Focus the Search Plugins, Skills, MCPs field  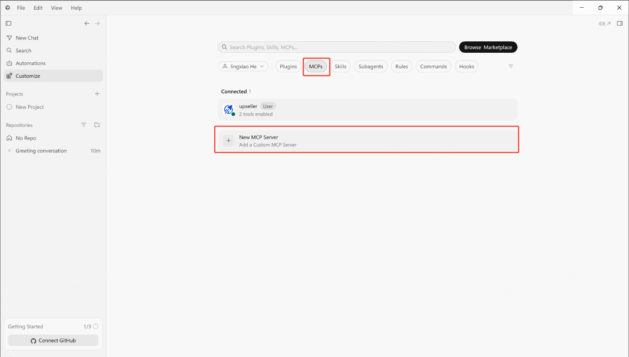pos(337,47)
